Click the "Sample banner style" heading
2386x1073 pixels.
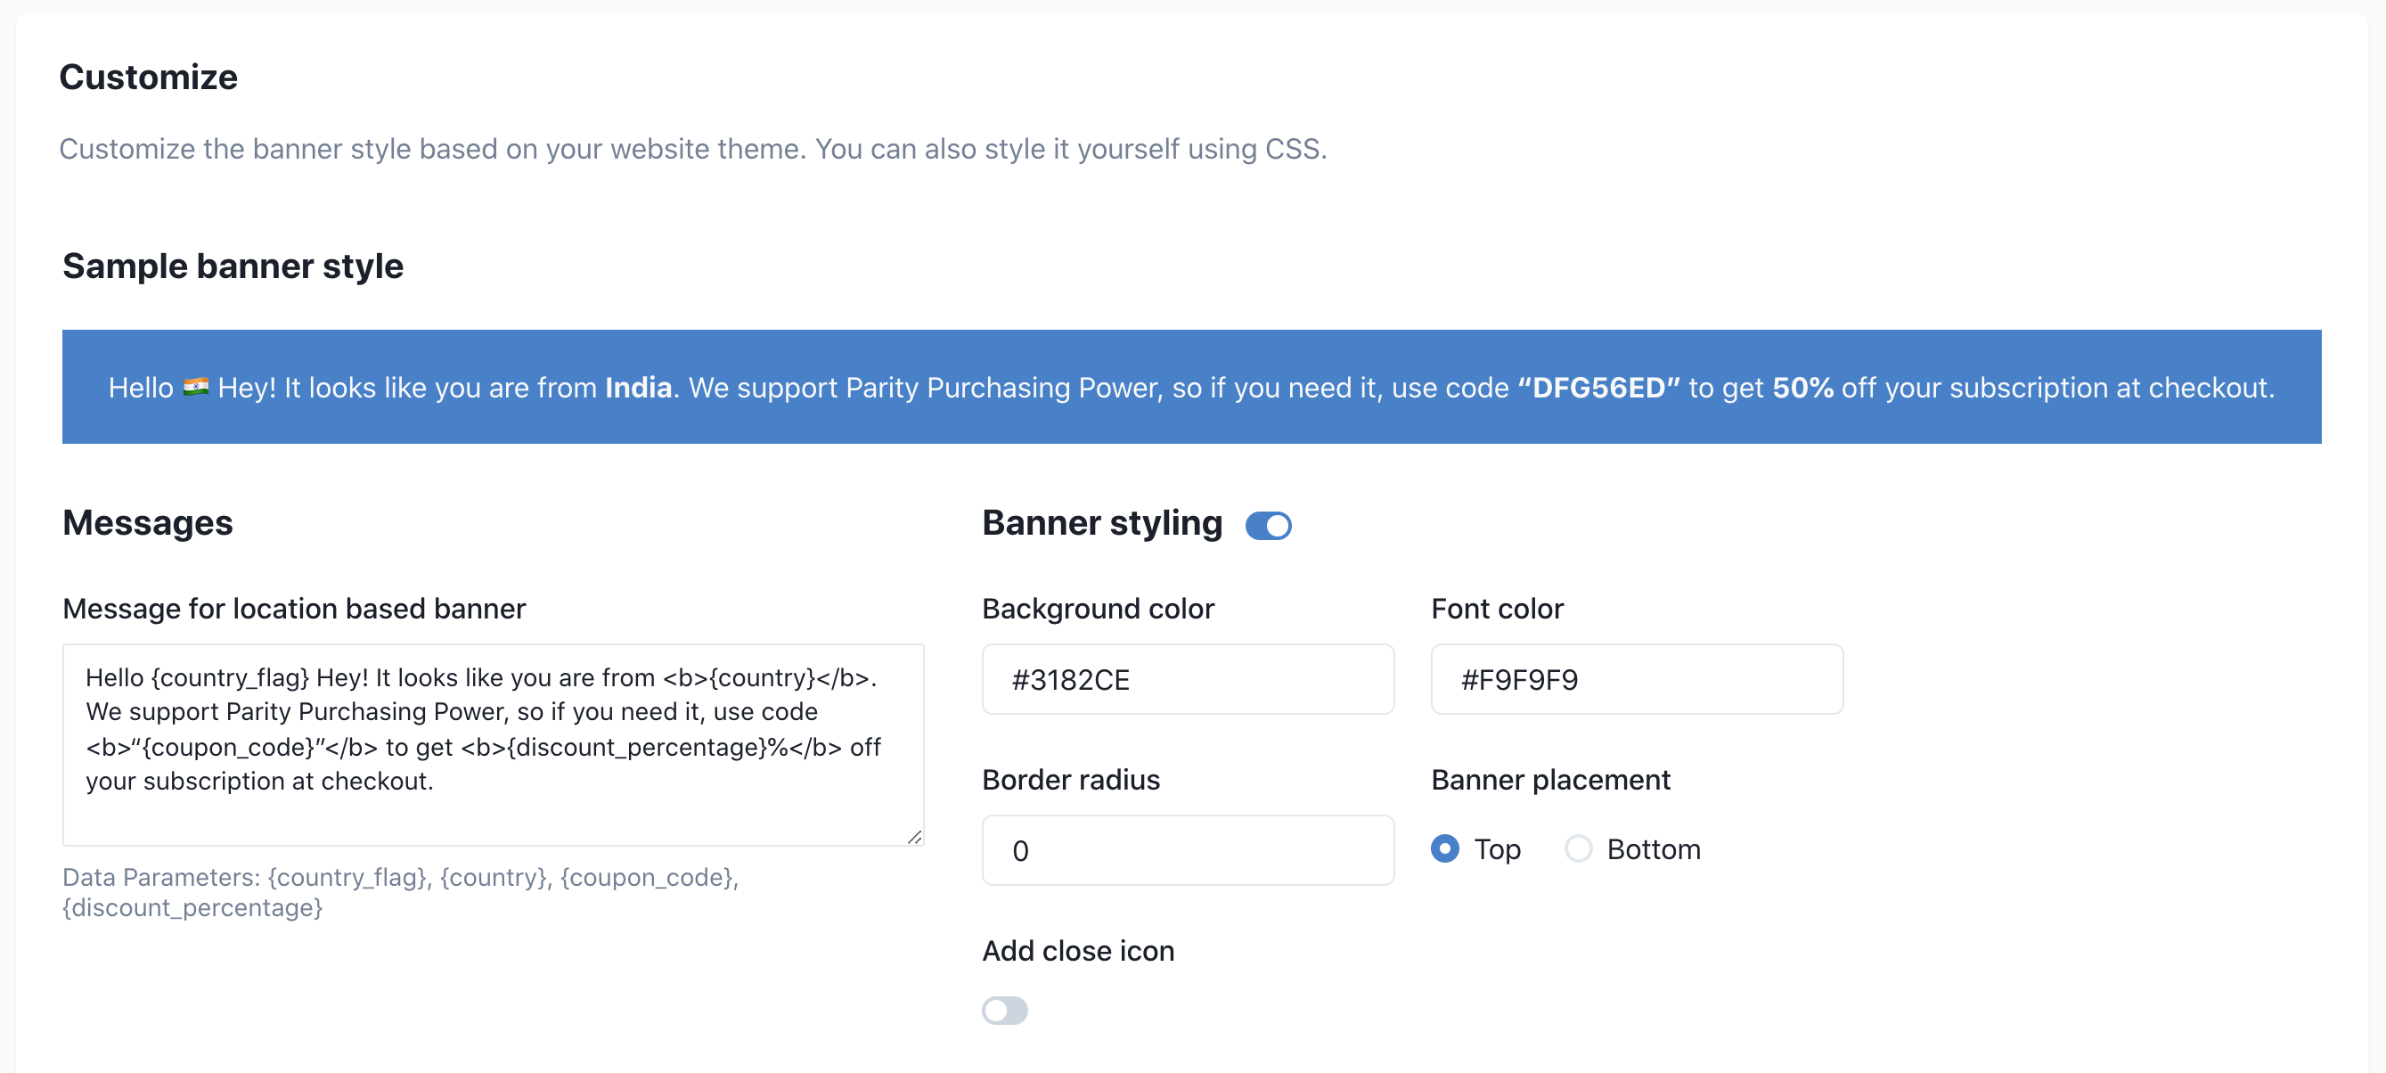[x=233, y=266]
